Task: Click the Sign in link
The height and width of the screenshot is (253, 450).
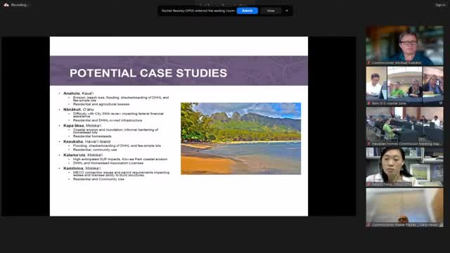Action: pos(440,5)
